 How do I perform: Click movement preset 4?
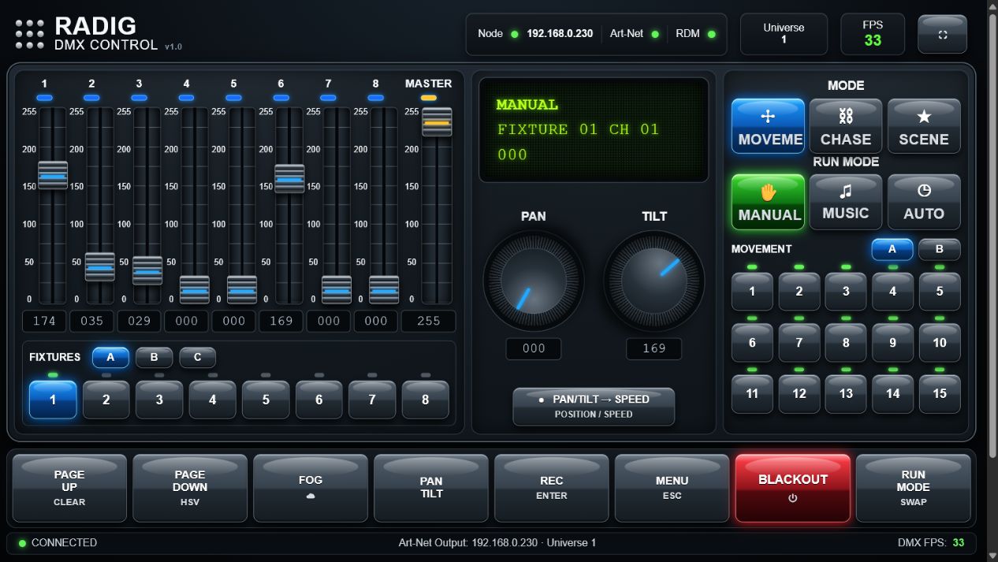point(892,292)
